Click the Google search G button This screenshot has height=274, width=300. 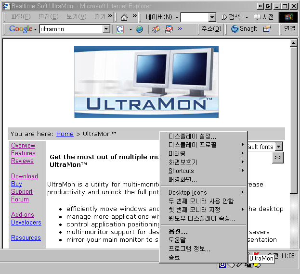120,29
